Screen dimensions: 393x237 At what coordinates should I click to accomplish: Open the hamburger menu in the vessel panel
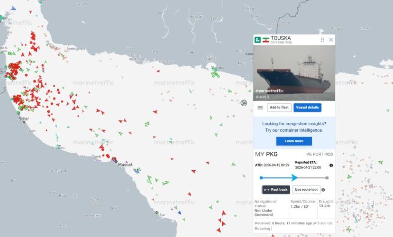coord(260,107)
